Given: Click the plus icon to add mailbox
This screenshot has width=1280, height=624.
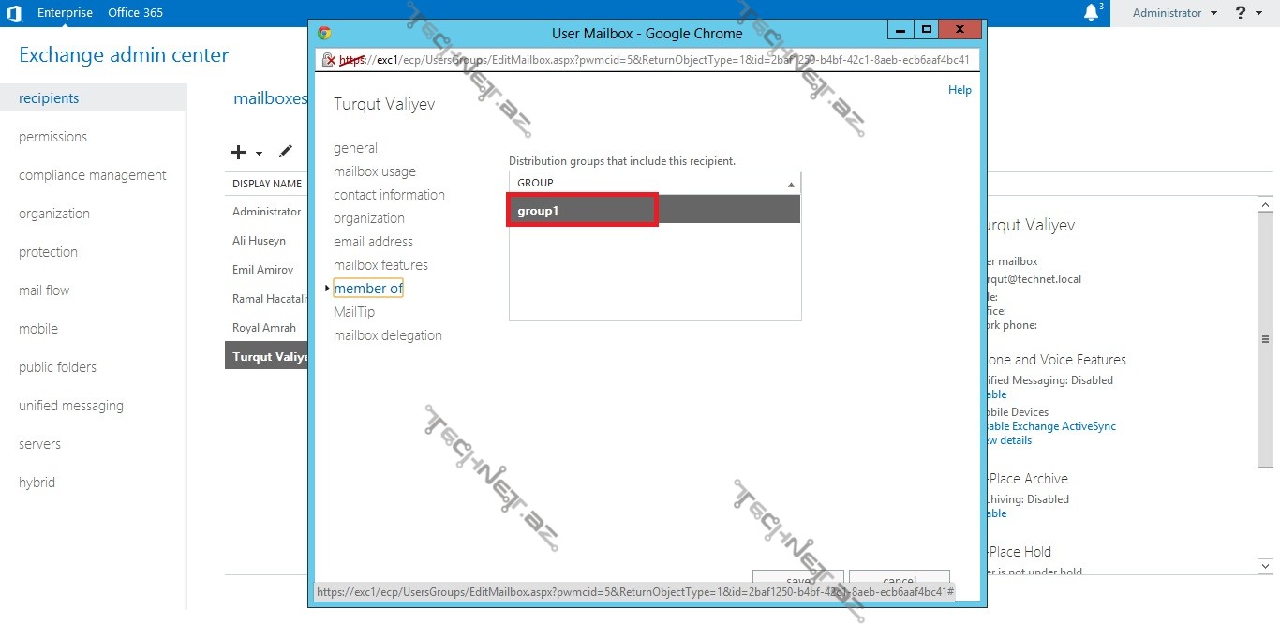Looking at the screenshot, I should [x=239, y=152].
